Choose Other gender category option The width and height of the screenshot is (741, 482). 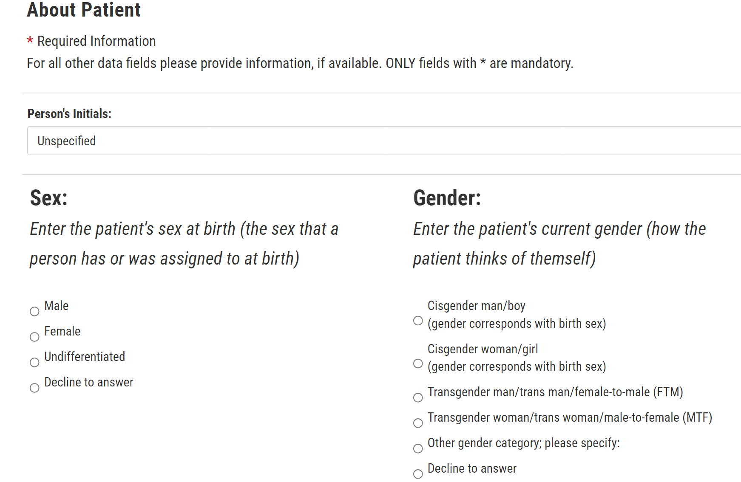pyautogui.click(x=418, y=448)
